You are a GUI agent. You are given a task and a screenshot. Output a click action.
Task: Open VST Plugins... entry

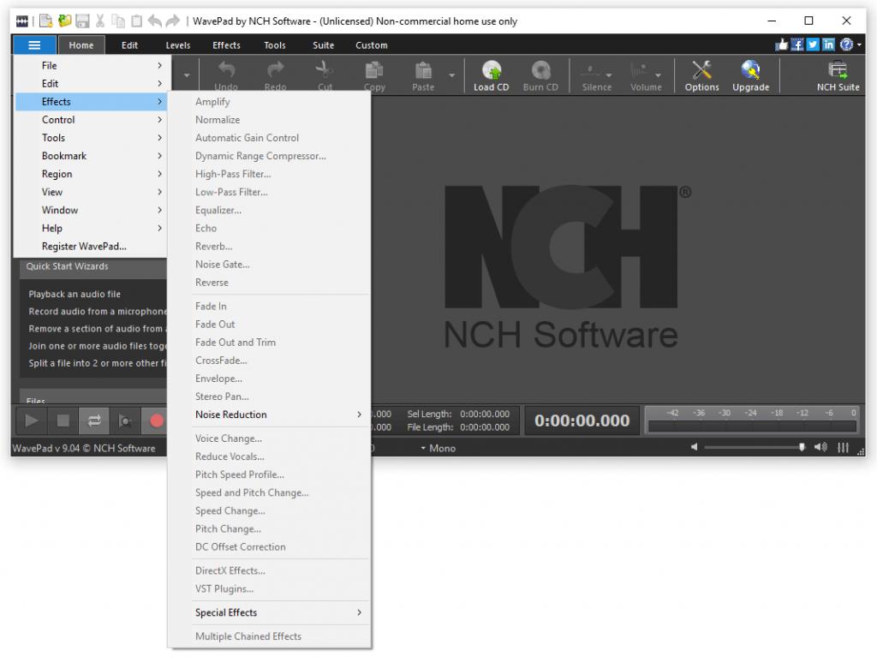click(269, 588)
